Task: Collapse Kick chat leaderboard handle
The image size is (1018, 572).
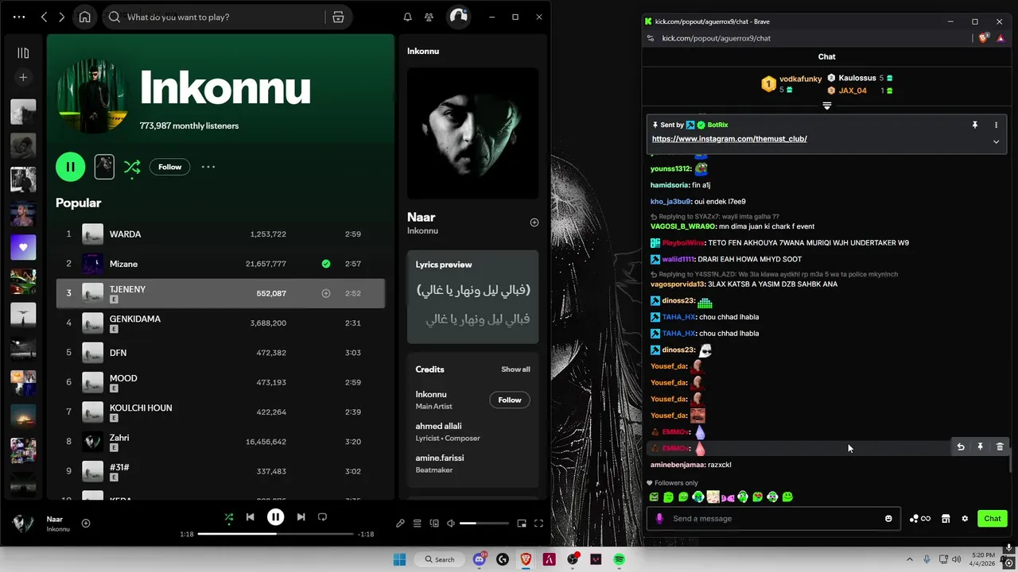Action: coord(827,106)
